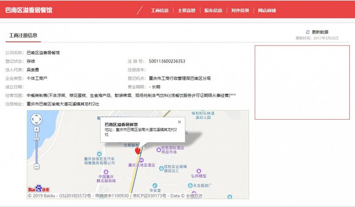
Task: Click the update time 2017年5月26日
Action: pos(326,38)
